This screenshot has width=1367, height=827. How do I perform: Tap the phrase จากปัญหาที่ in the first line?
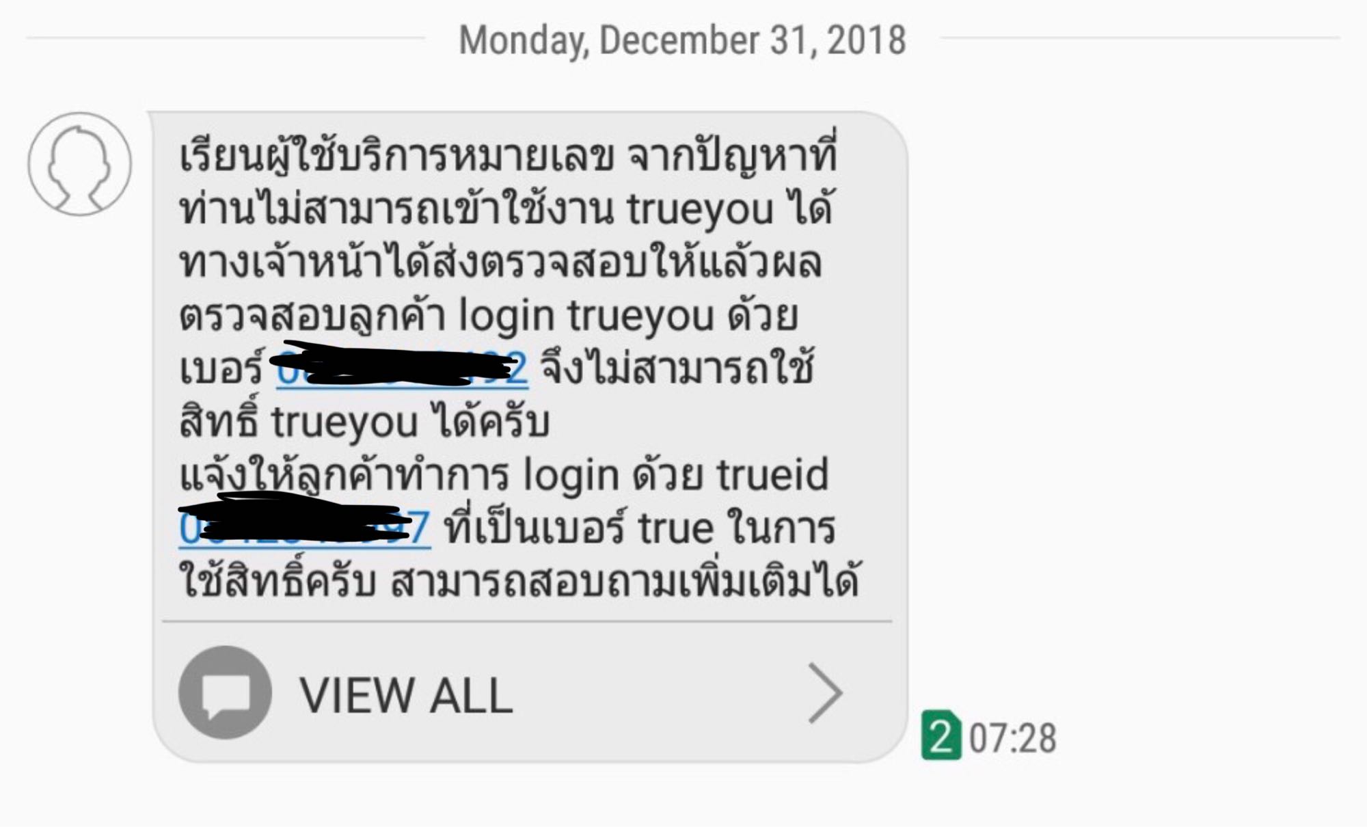coord(732,158)
